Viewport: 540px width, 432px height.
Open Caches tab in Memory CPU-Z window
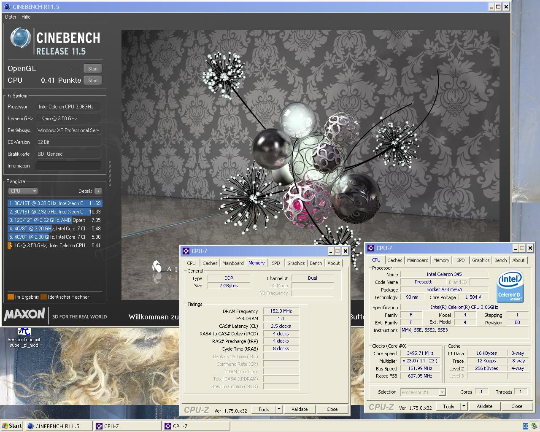tap(210, 263)
